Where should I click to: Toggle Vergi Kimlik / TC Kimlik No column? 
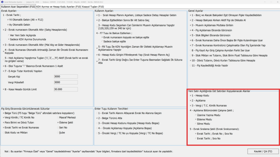[x=4, y=118]
